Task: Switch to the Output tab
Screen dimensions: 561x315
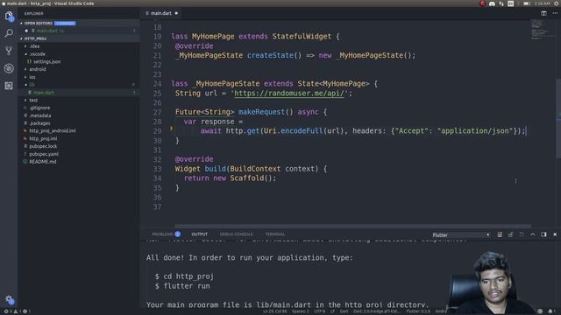Action: coord(200,234)
